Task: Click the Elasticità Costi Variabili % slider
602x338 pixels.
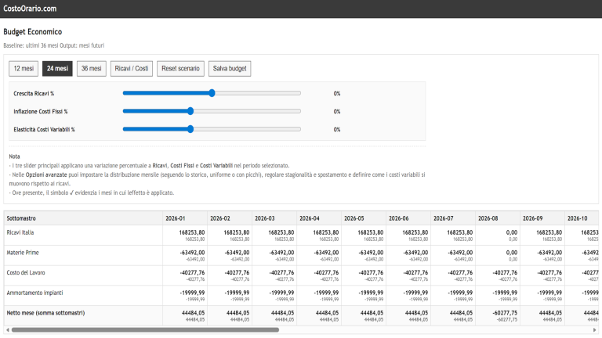Action: click(x=190, y=129)
